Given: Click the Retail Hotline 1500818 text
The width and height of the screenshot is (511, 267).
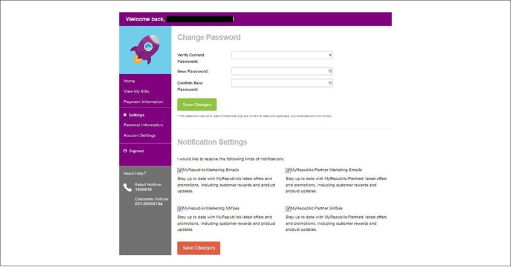Looking at the screenshot, I should tap(148, 187).
